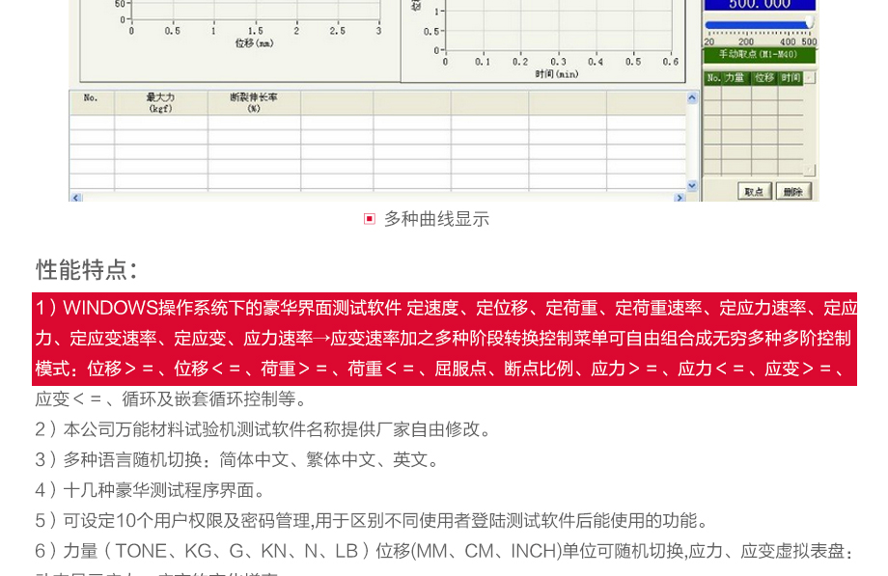Screen dimensions: 888x576
Task: Click the 性能特点 section heading
Action: click(x=87, y=269)
